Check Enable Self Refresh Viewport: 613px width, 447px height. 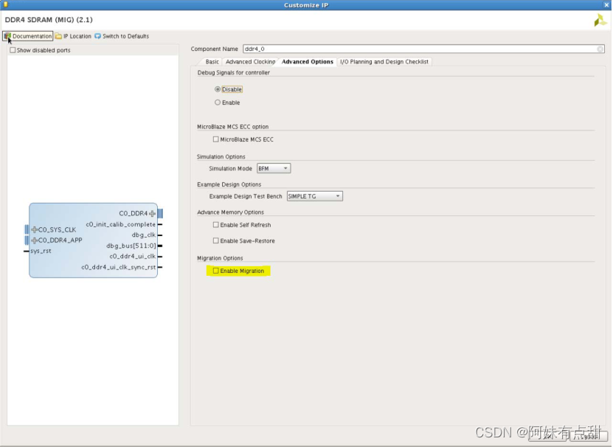216,225
